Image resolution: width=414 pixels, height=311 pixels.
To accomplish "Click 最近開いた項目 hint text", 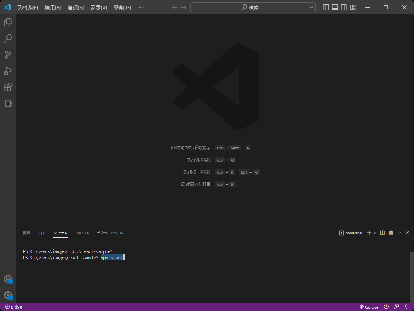I will click(x=195, y=184).
